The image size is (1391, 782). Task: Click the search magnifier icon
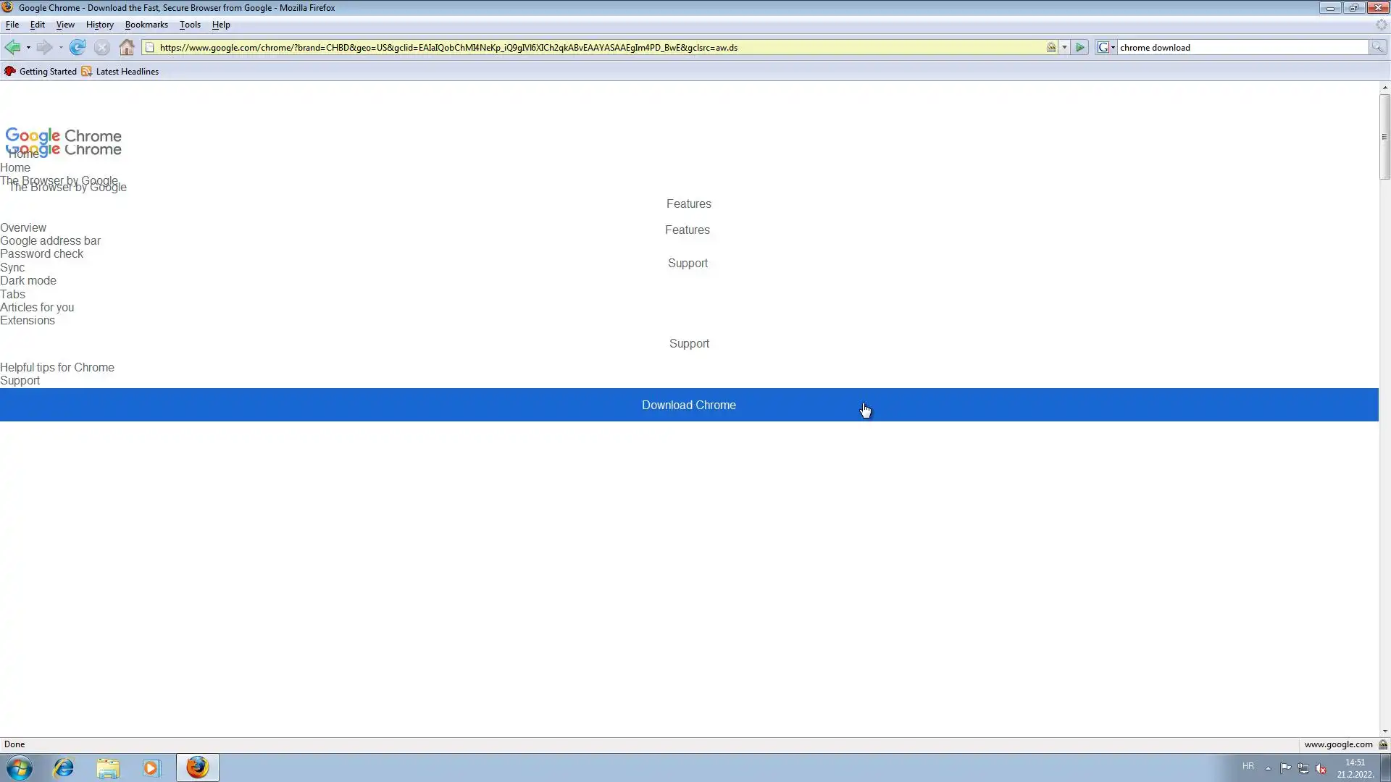1377,48
